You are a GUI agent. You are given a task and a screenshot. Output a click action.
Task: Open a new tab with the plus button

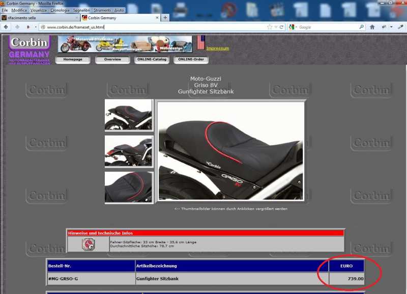click(x=165, y=18)
